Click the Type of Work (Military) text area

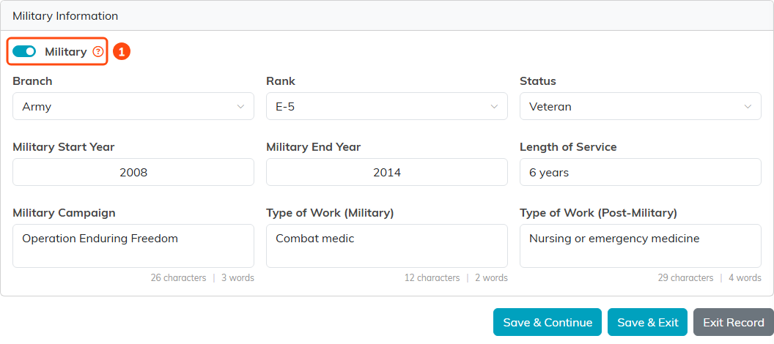click(x=386, y=246)
